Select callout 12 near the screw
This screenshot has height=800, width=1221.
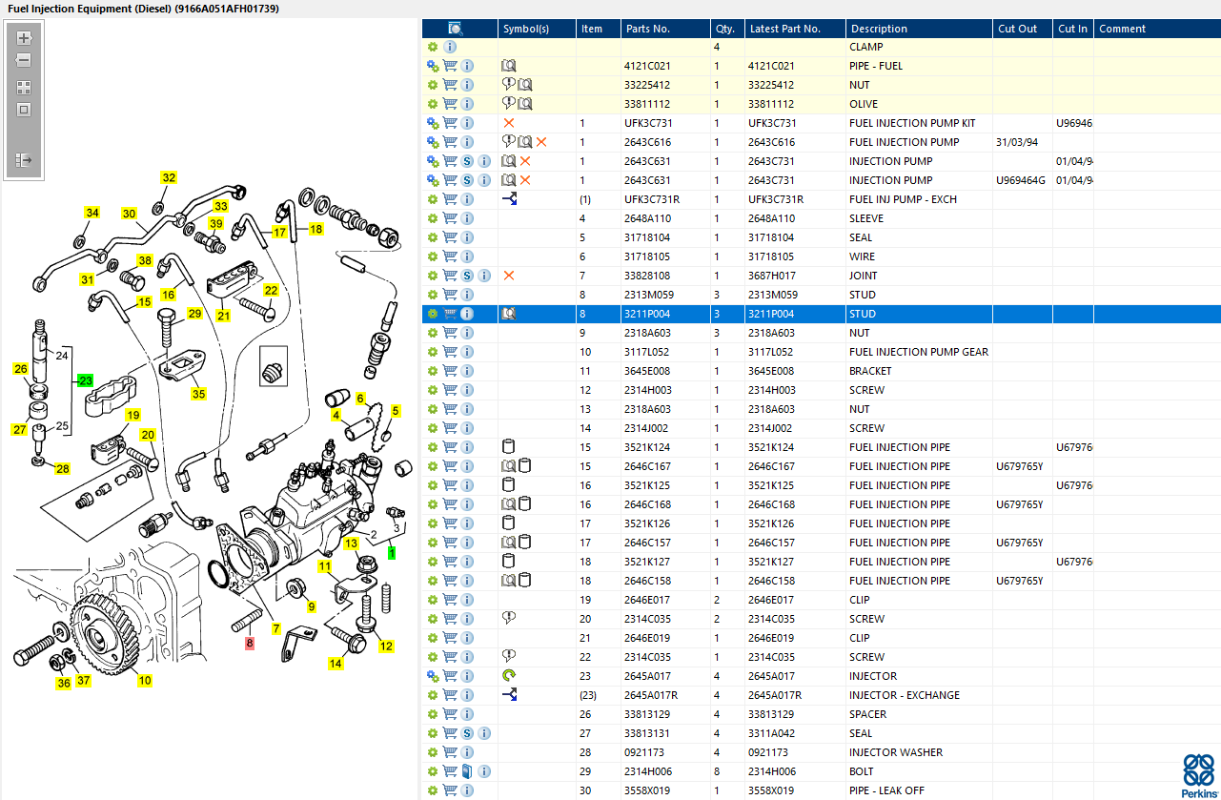point(386,646)
